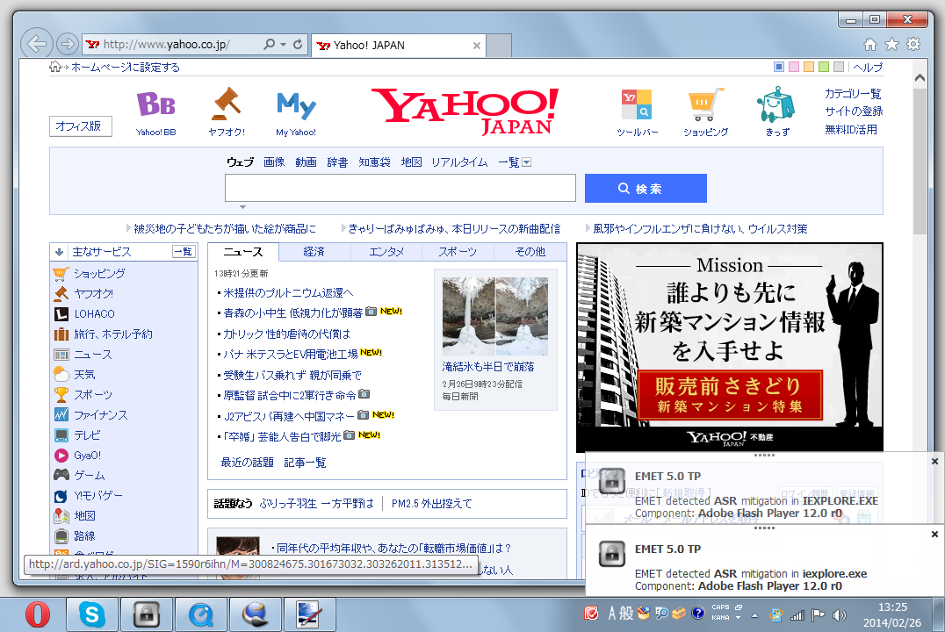
Task: Open address bar search dropdown arrow
Action: click(283, 44)
